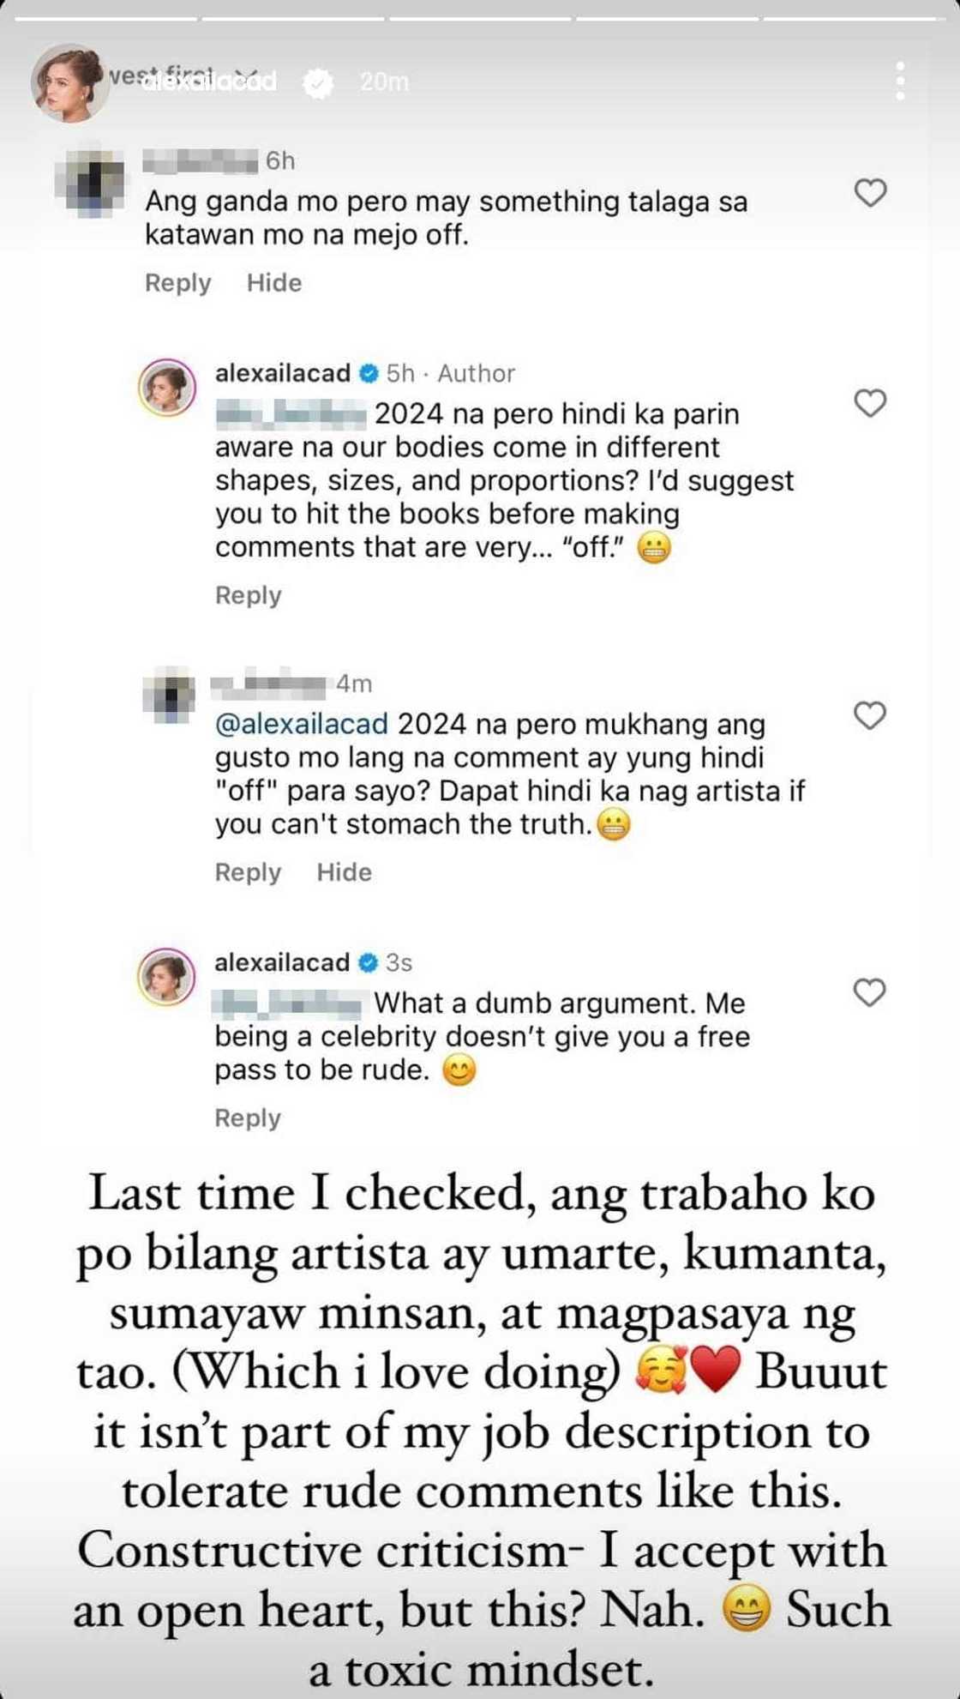Hide the 6h comment

click(x=274, y=283)
